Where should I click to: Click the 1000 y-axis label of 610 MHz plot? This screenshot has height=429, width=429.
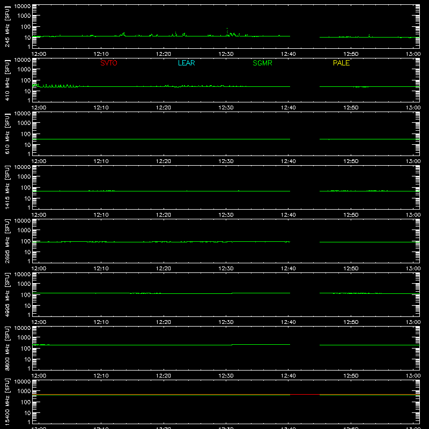click(x=24, y=123)
